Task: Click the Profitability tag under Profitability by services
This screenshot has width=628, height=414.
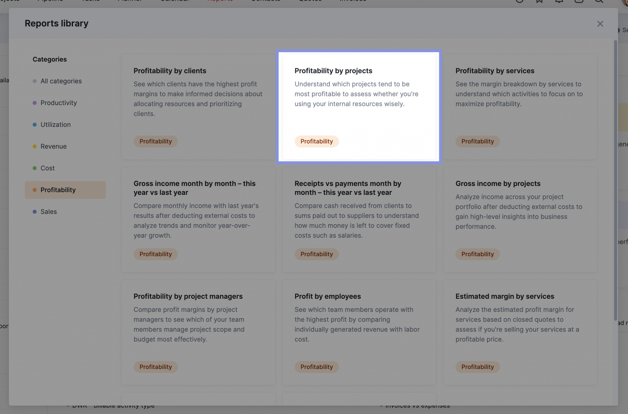Action: [x=477, y=141]
